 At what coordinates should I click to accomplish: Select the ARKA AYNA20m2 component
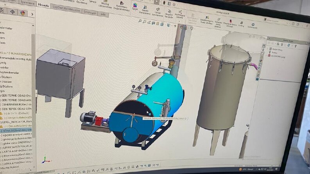coord(16,163)
